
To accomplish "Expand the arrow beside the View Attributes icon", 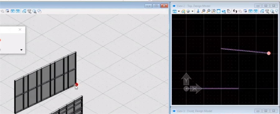I will point(179,11).
